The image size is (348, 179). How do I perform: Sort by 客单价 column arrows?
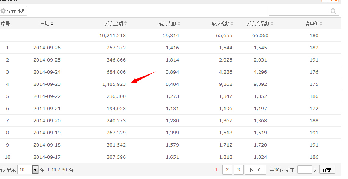pos(321,24)
